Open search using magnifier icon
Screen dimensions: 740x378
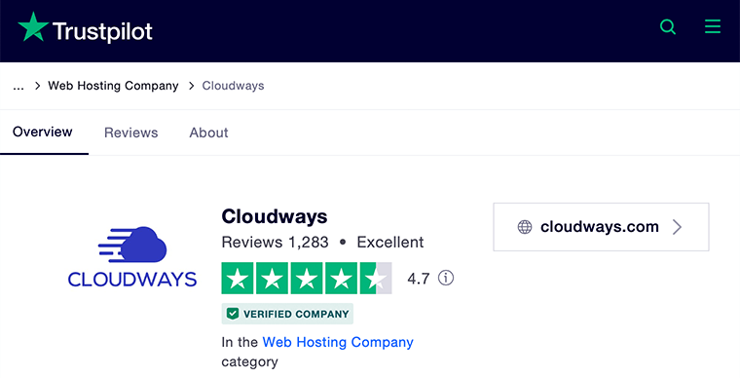coord(668,27)
